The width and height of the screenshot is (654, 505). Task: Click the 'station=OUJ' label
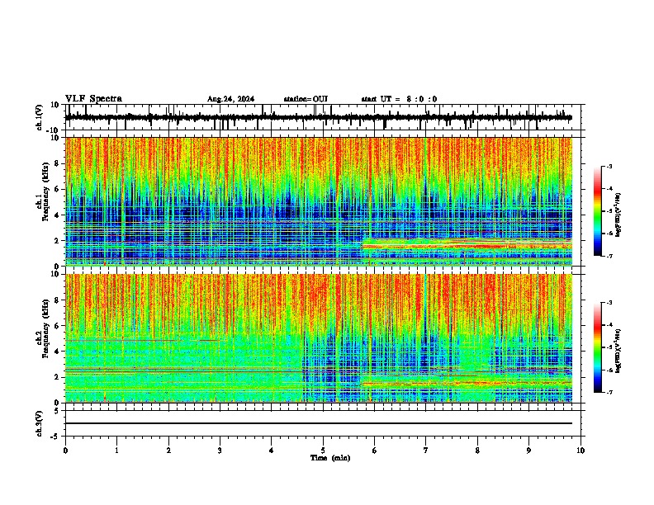pyautogui.click(x=306, y=99)
